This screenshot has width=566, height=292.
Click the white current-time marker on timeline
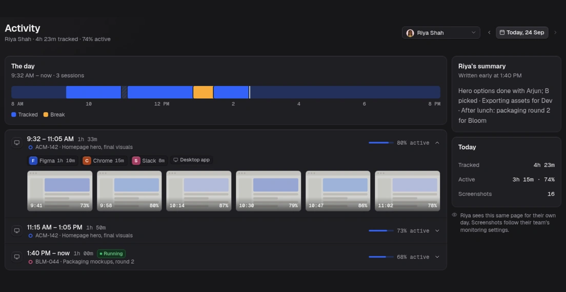tap(250, 92)
